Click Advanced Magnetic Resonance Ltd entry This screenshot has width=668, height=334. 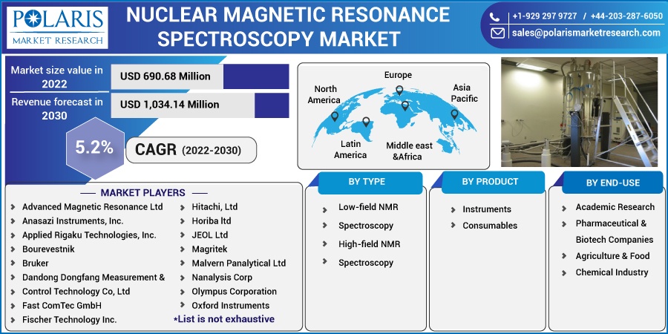click(x=93, y=206)
